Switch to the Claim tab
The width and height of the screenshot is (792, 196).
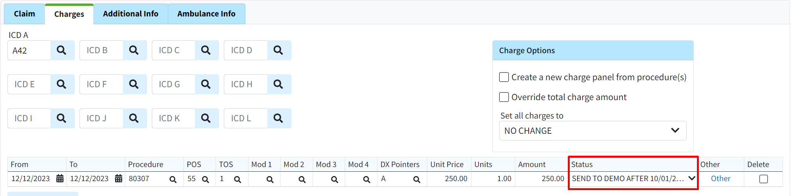click(x=24, y=14)
